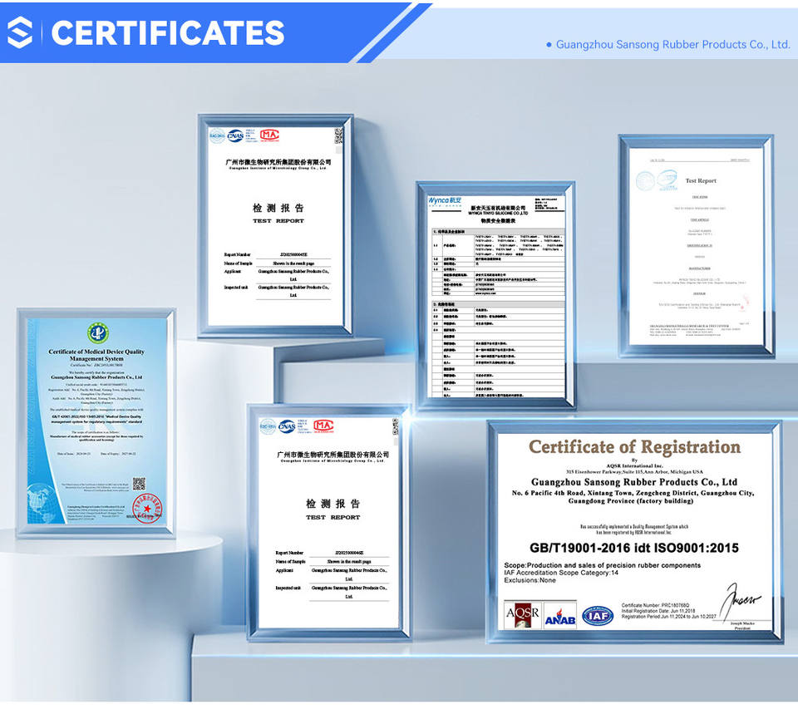The width and height of the screenshot is (798, 709).
Task: Click 'IAF Accreditation Scope Category:14' line
Action: tap(561, 573)
